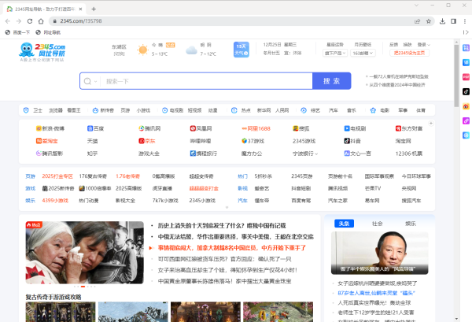
Task: Toggle the browser side panel icon
Action: (453, 21)
